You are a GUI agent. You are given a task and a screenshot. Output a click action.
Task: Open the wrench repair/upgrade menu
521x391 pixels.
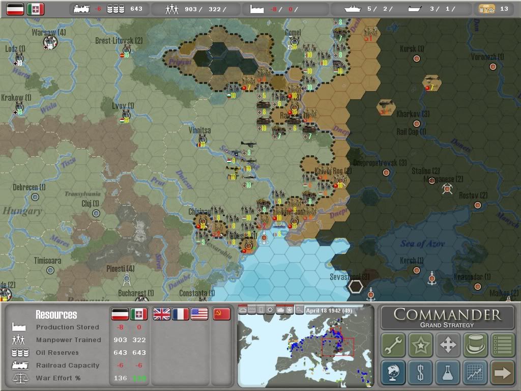click(393, 345)
